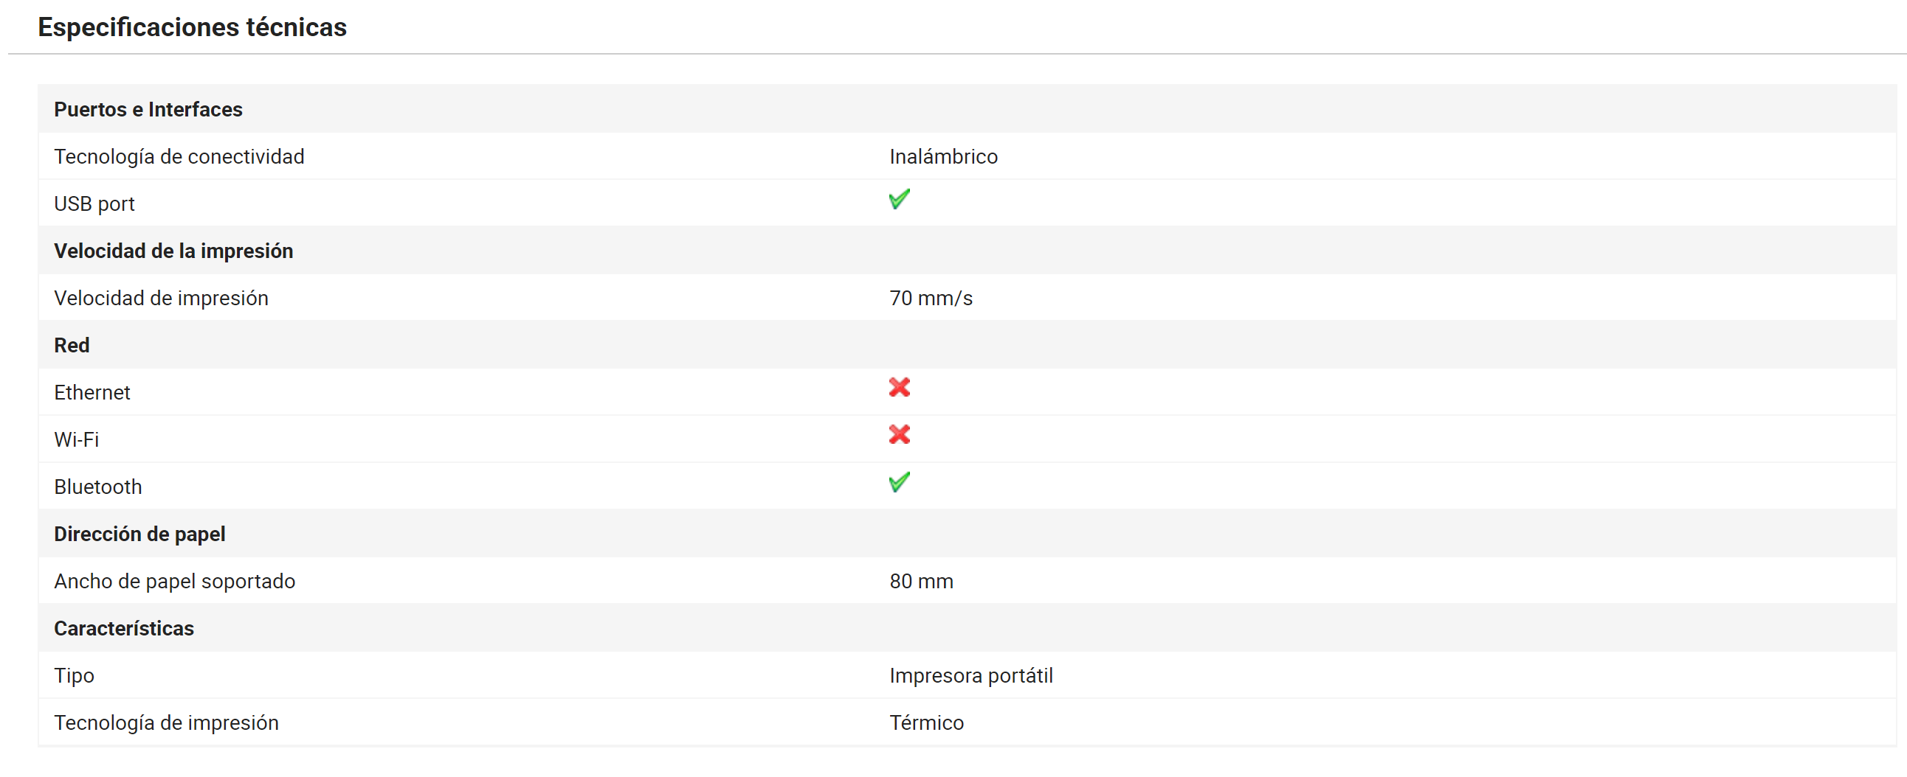Click the USB port row label

click(x=94, y=204)
